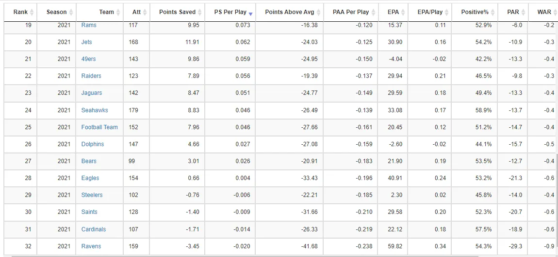Sort by the EPA column header
The height and width of the screenshot is (257, 558).
tap(390, 12)
